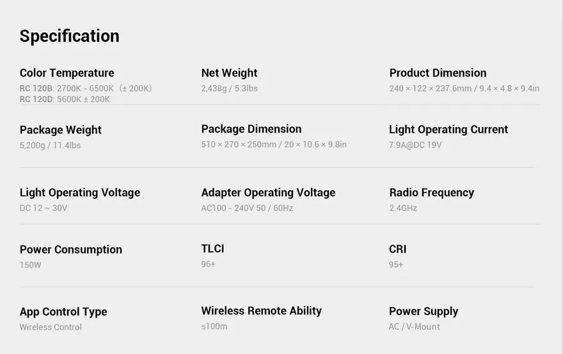Select the Product Dimension label
The height and width of the screenshot is (354, 563).
[x=438, y=73]
